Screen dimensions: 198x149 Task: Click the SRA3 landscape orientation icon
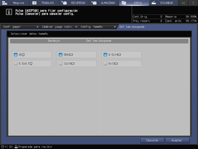tap(71, 55)
